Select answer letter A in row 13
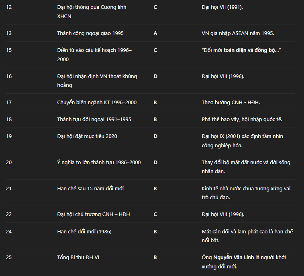Image resolution: width=304 pixels, height=276 pixels. [155, 33]
